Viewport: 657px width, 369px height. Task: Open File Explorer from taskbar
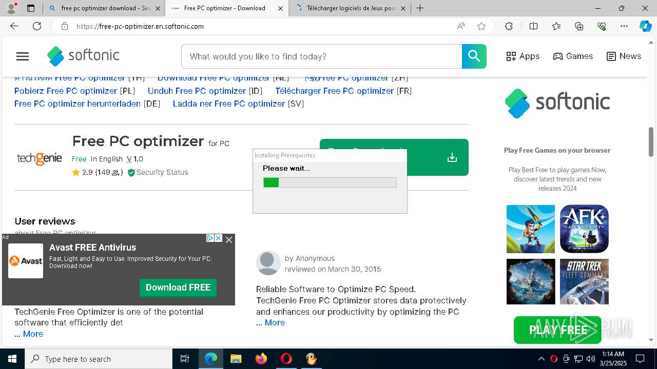(236, 359)
